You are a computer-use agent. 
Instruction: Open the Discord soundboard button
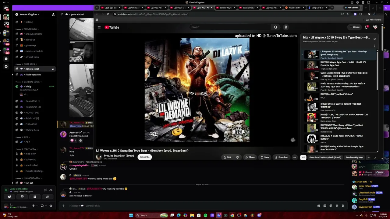point(48,197)
